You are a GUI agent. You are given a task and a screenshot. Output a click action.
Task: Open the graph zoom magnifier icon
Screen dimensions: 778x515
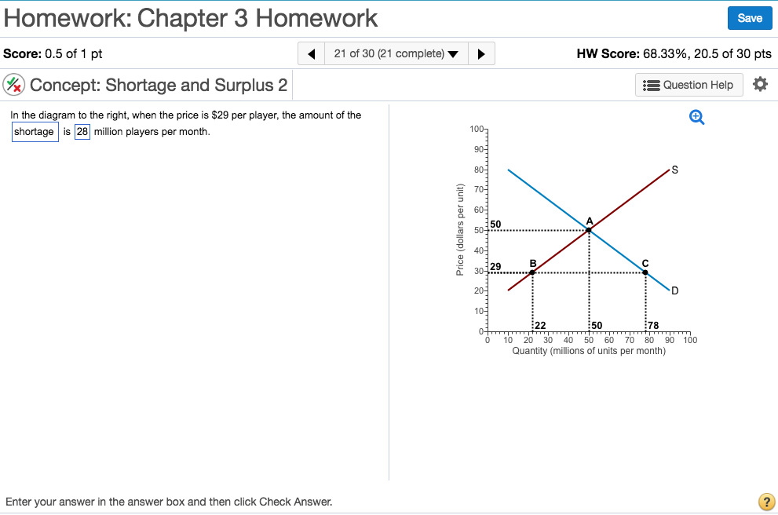pyautogui.click(x=696, y=116)
